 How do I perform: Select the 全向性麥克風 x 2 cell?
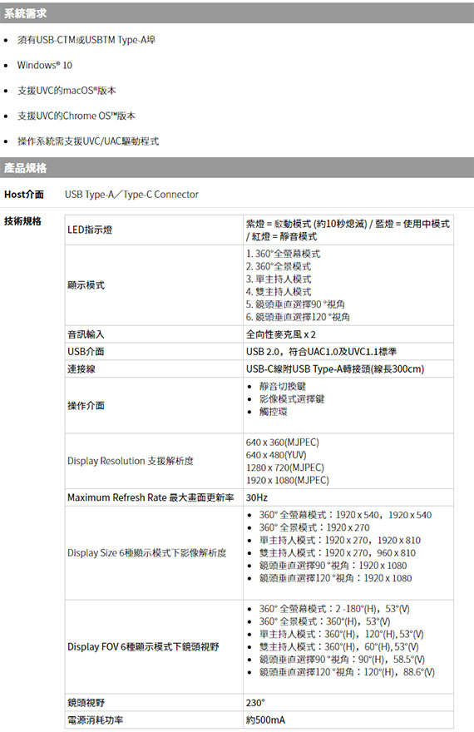[348, 334]
